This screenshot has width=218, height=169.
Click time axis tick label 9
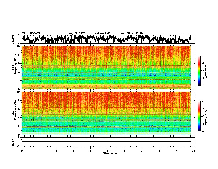pyautogui.click(x=176, y=151)
